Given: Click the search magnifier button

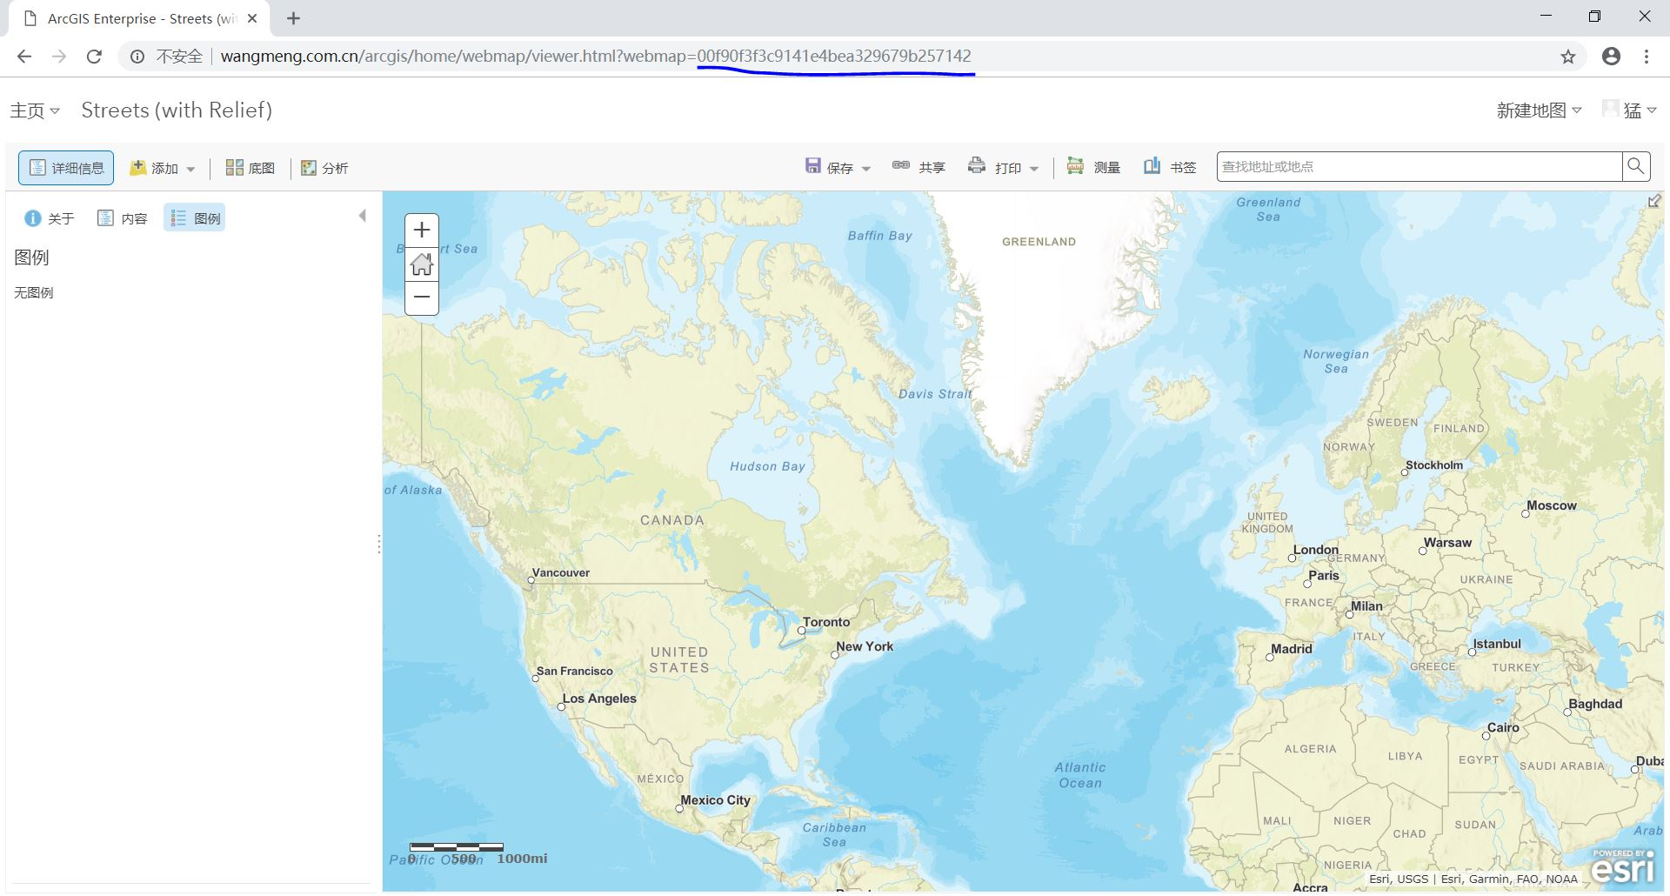Looking at the screenshot, I should pos(1636,166).
